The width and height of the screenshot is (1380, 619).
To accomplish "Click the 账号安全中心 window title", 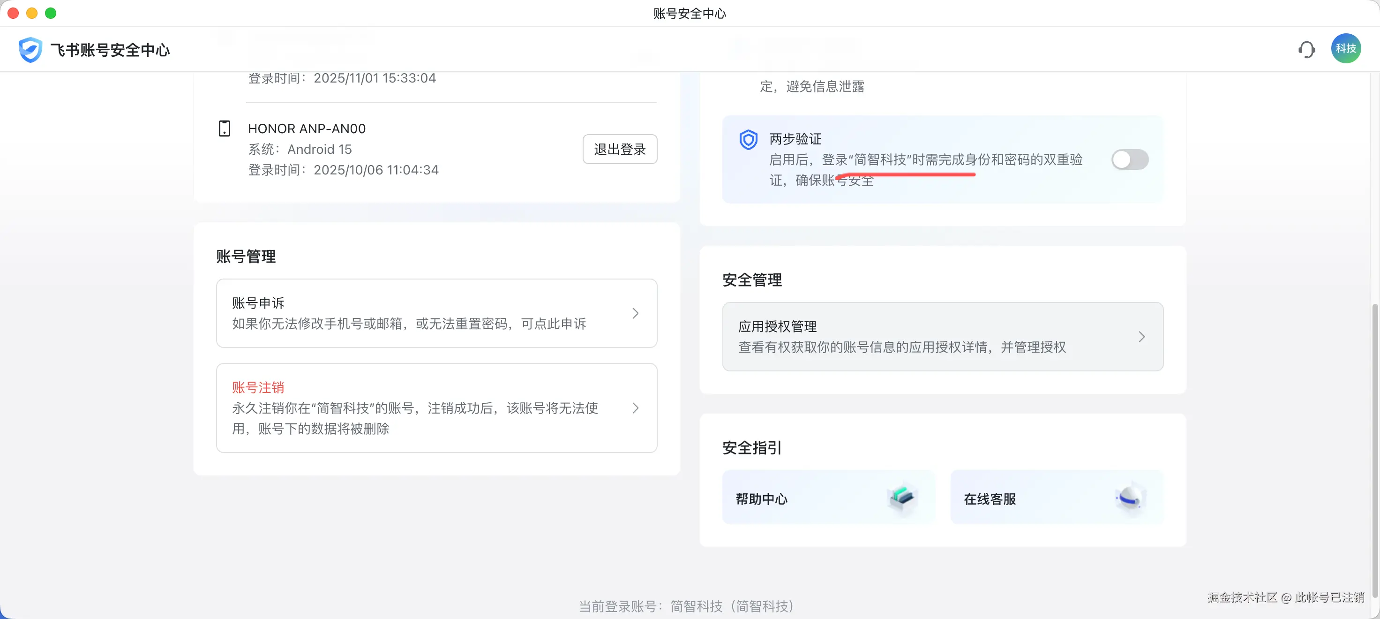I will click(x=690, y=14).
